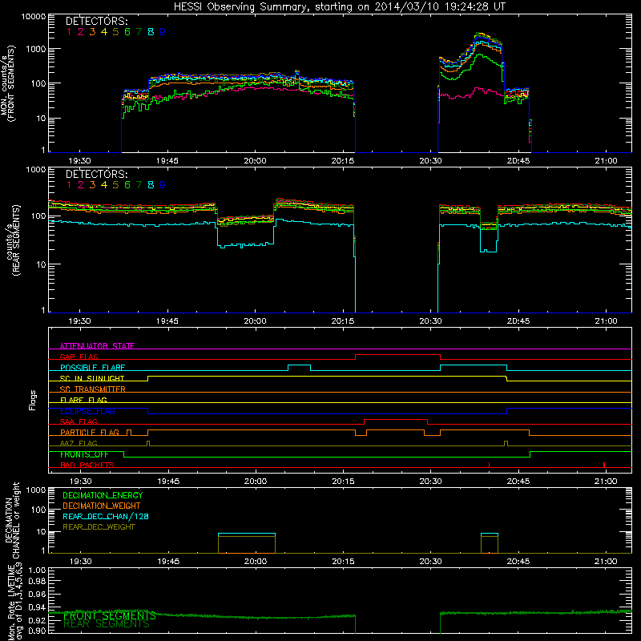Viewport: 641px width, 641px height.
Task: Click DETECTORS: label in the rear segments plot
Action: click(x=97, y=174)
